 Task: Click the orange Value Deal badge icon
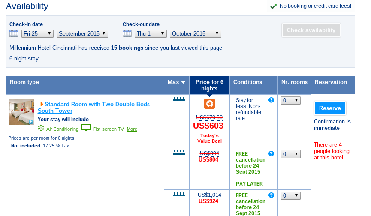(x=209, y=104)
